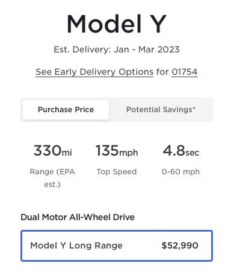Click the $52,990 price in the trim box
This screenshot has width=234, height=269.
[180, 245]
